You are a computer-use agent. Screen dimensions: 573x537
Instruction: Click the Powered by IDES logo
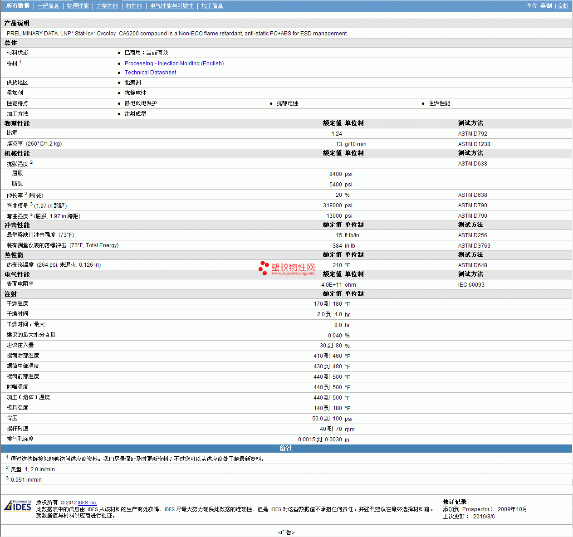[x=18, y=505]
